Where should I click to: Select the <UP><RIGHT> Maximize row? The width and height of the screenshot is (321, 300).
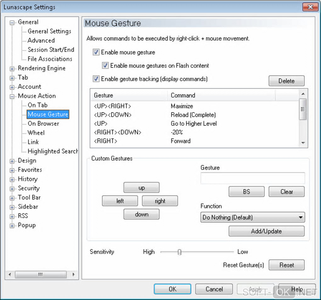click(x=194, y=106)
